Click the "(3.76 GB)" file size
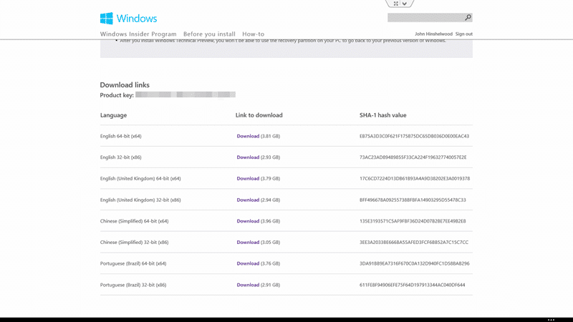 coord(271,263)
